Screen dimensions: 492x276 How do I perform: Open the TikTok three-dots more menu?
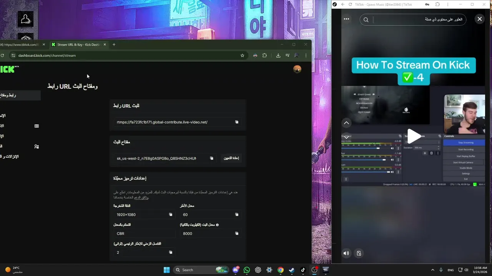346,19
